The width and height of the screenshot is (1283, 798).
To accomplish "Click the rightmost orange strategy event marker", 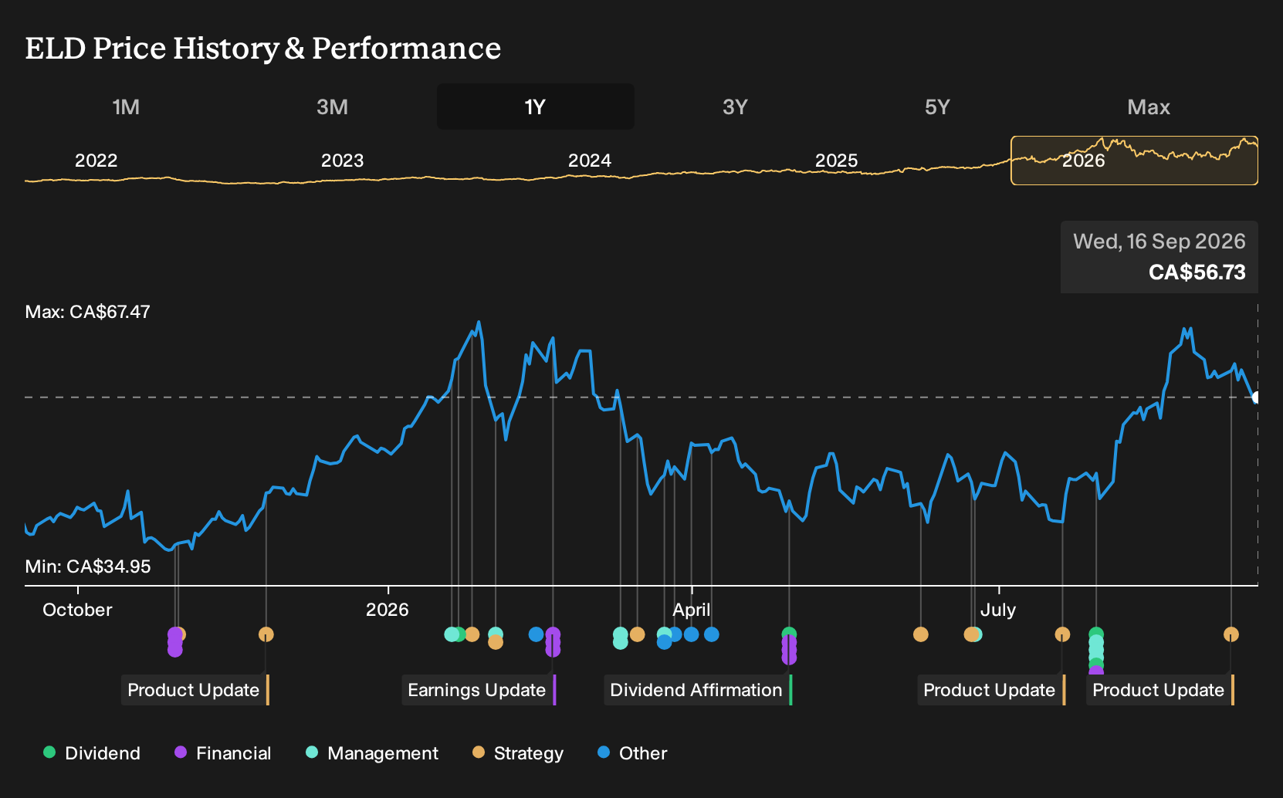I will (1231, 634).
